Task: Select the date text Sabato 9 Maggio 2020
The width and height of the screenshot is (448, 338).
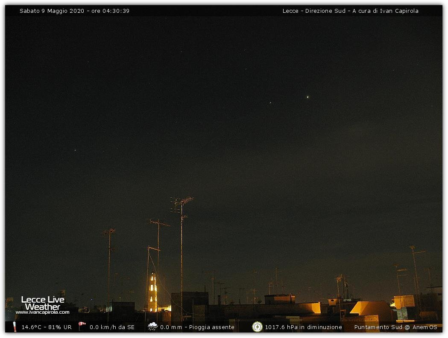Action: pyautogui.click(x=52, y=11)
